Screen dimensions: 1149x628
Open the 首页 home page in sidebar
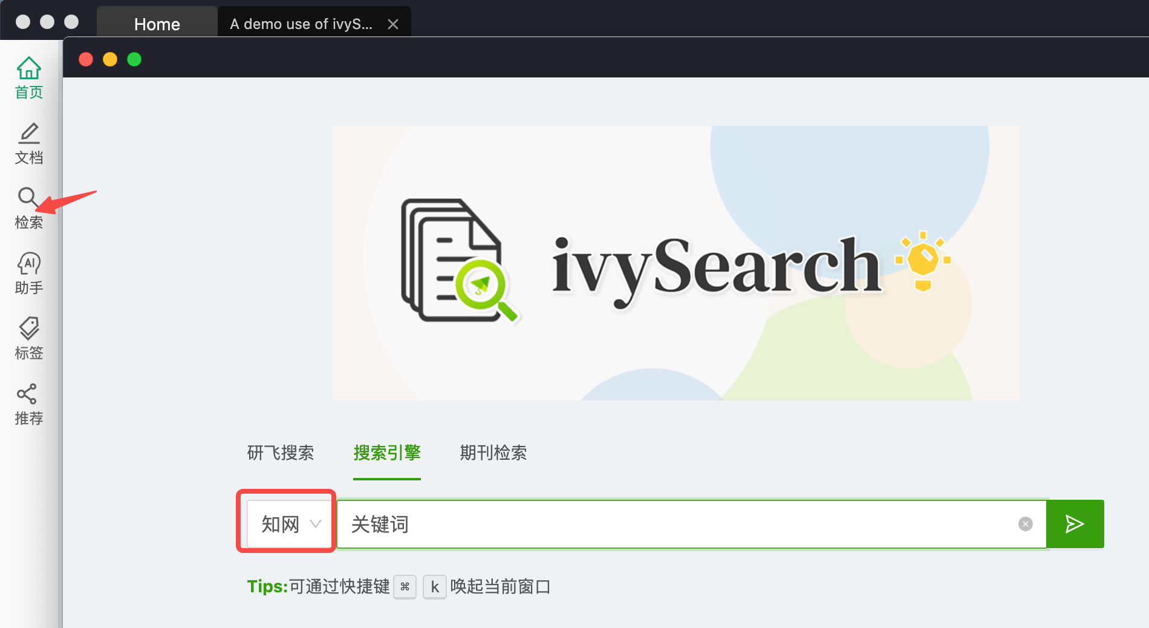click(x=28, y=78)
